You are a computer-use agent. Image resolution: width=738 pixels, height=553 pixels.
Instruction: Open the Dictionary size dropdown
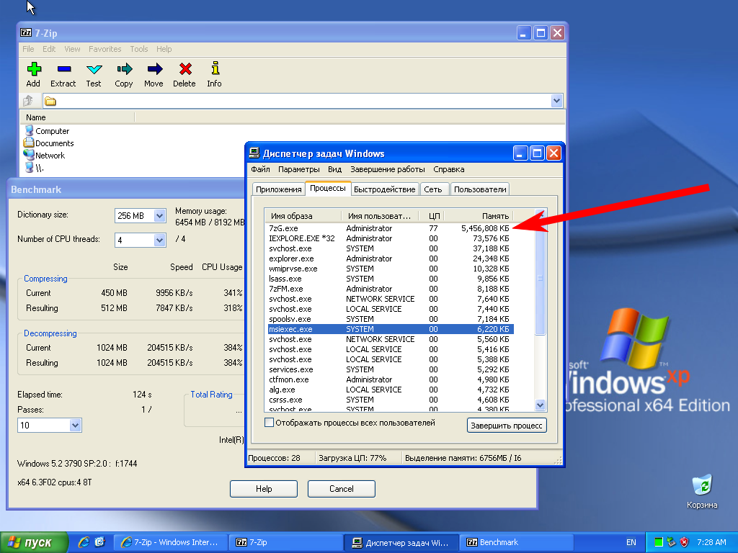click(x=159, y=215)
